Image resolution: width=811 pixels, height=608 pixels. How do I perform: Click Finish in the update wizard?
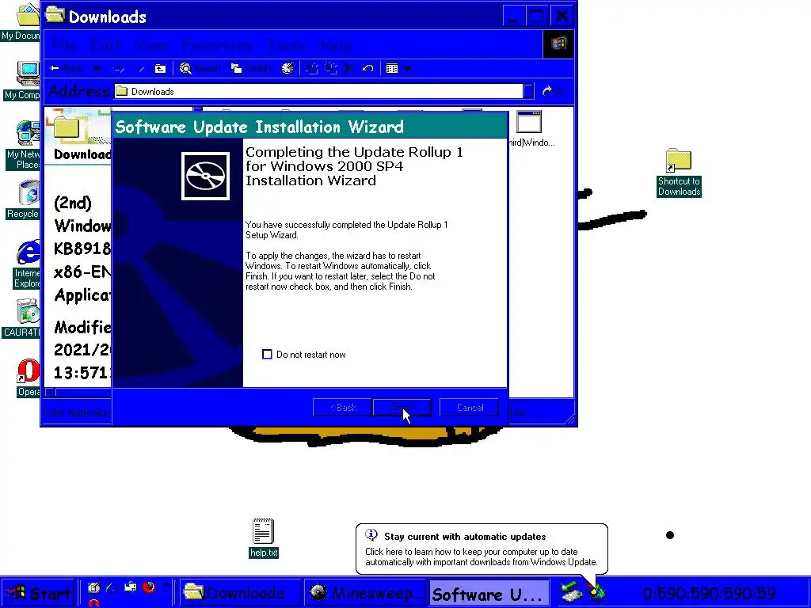[x=402, y=408]
